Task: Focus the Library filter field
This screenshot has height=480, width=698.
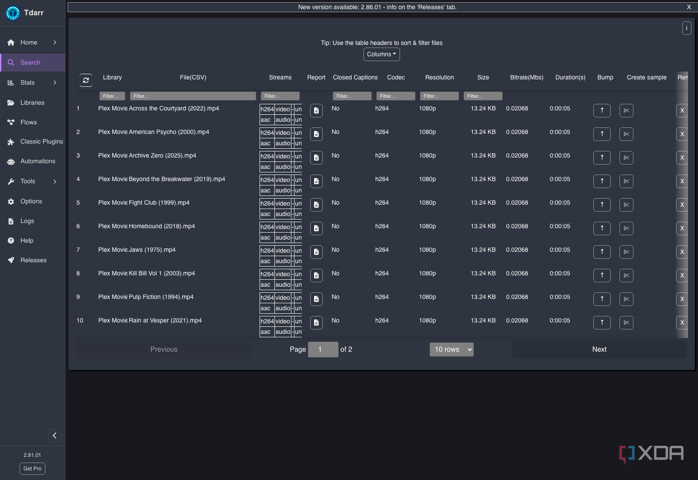Action: coord(112,96)
